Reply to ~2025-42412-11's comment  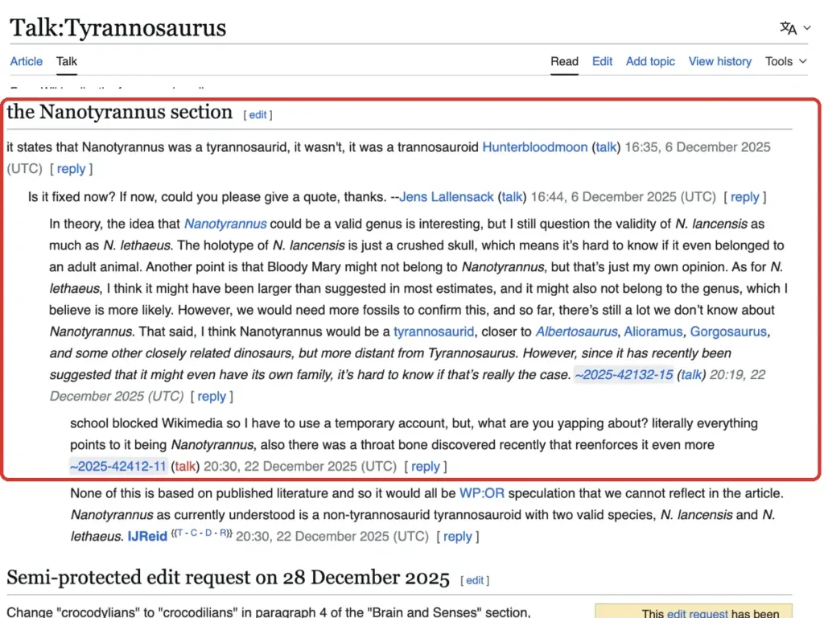click(426, 466)
